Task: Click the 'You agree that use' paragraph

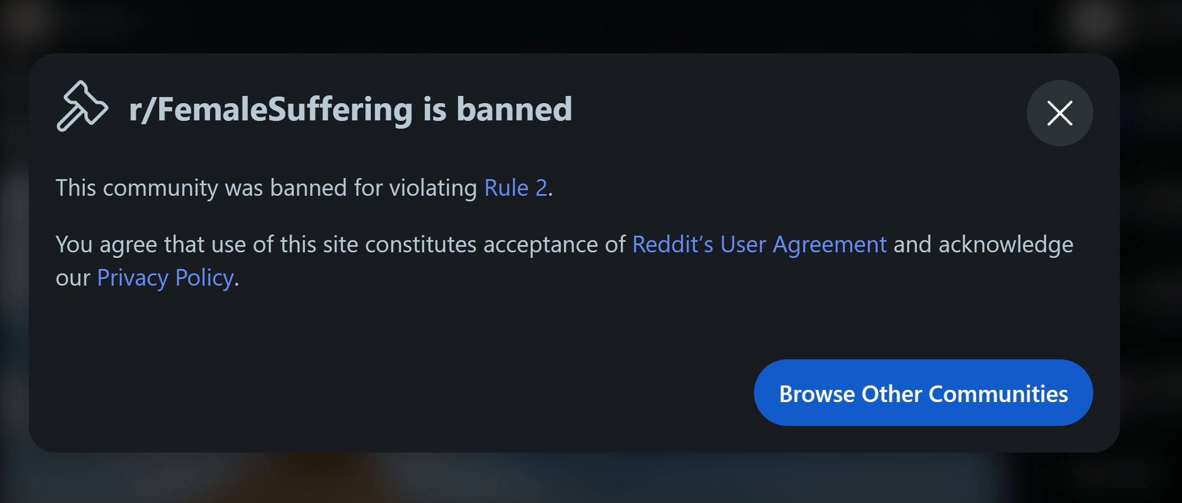Action: coord(564,261)
